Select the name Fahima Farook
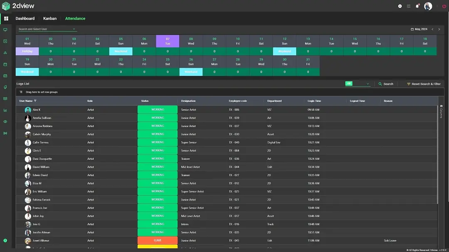Viewport: 449px width, 252px height. (x=42, y=200)
